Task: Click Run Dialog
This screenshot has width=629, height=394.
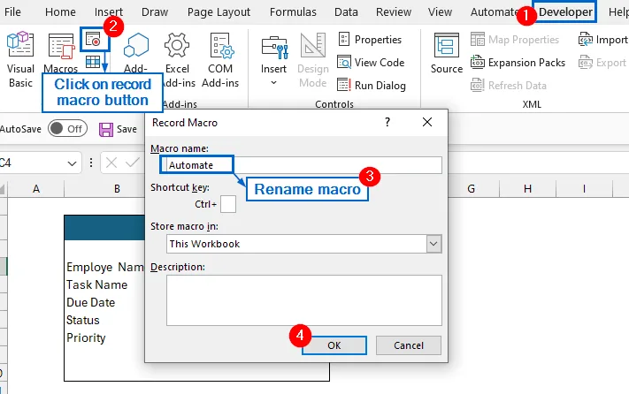Action: [372, 86]
